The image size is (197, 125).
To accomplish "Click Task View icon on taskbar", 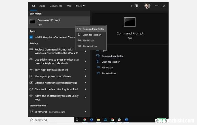I will pyautogui.click(x=77, y=120).
